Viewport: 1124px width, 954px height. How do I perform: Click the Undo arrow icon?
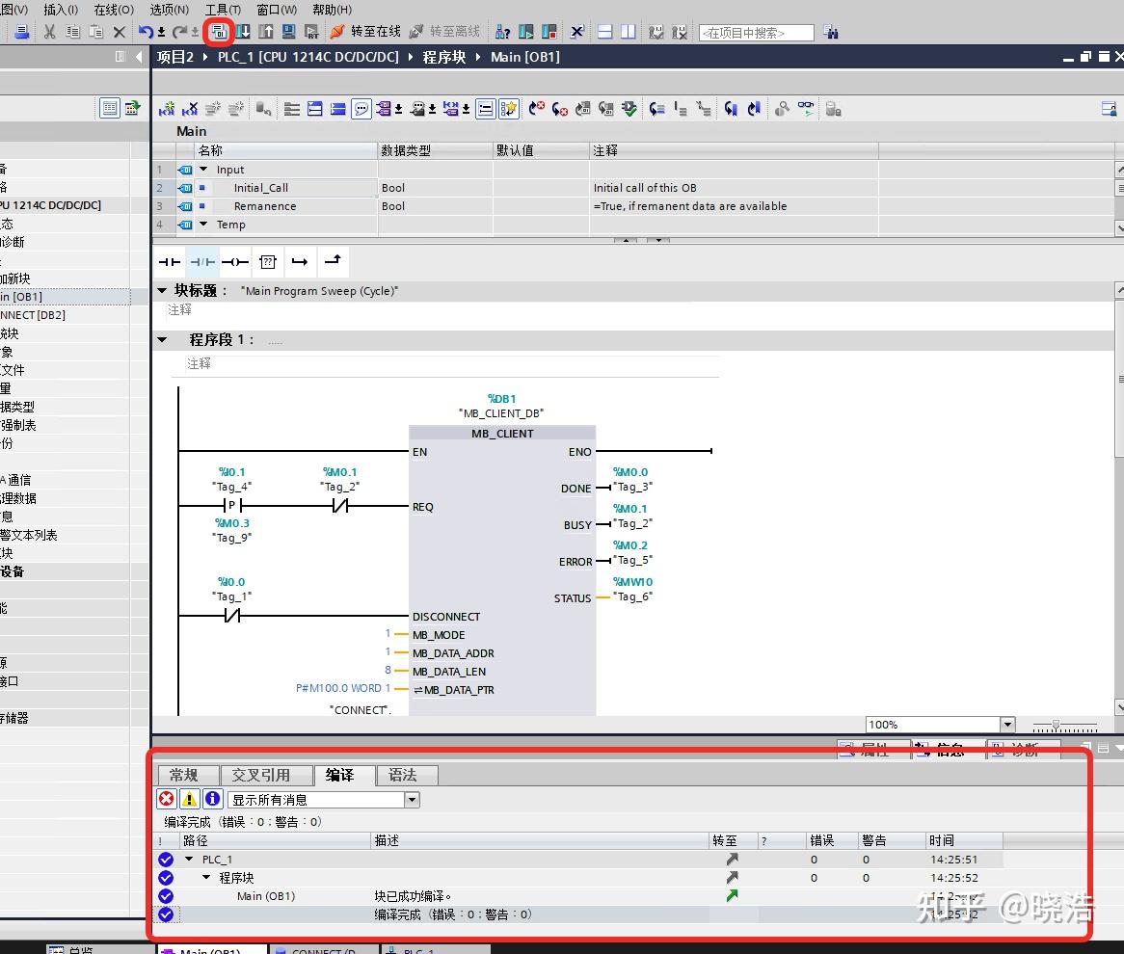click(146, 32)
